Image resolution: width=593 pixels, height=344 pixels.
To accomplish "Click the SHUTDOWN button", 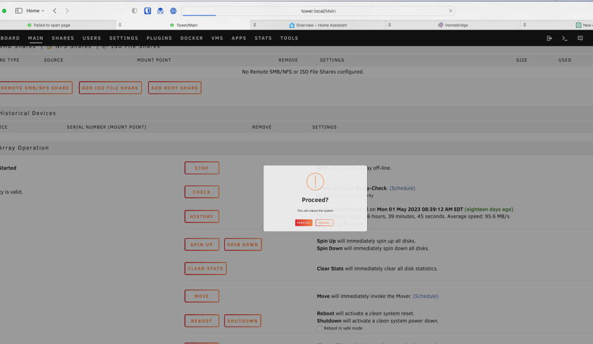I will tap(243, 321).
